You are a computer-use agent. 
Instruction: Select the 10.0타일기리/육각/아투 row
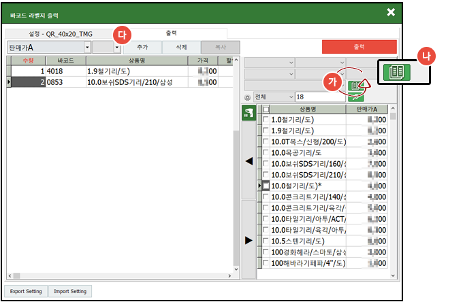coord(308,230)
